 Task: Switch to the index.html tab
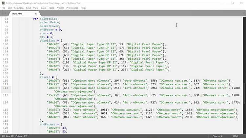[18, 13]
